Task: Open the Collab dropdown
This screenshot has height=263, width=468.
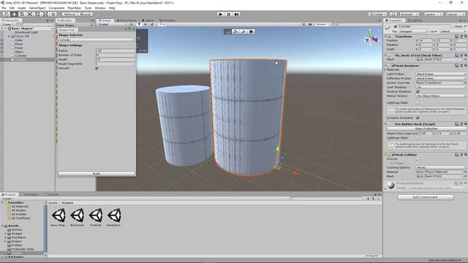Action: pyautogui.click(x=377, y=14)
